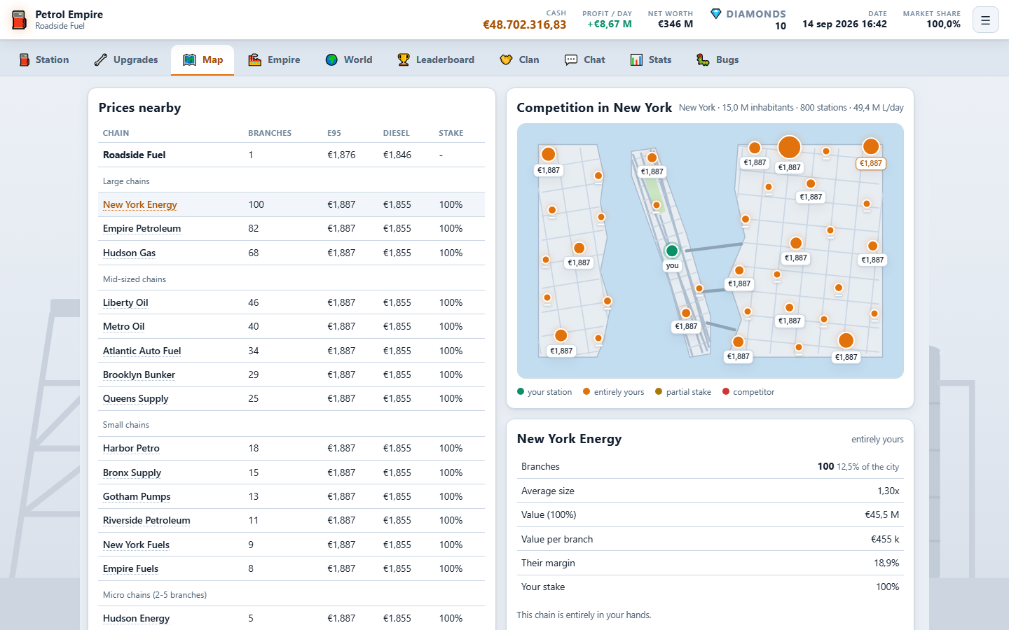Click the 'Their margin' 18,9% value

(886, 563)
